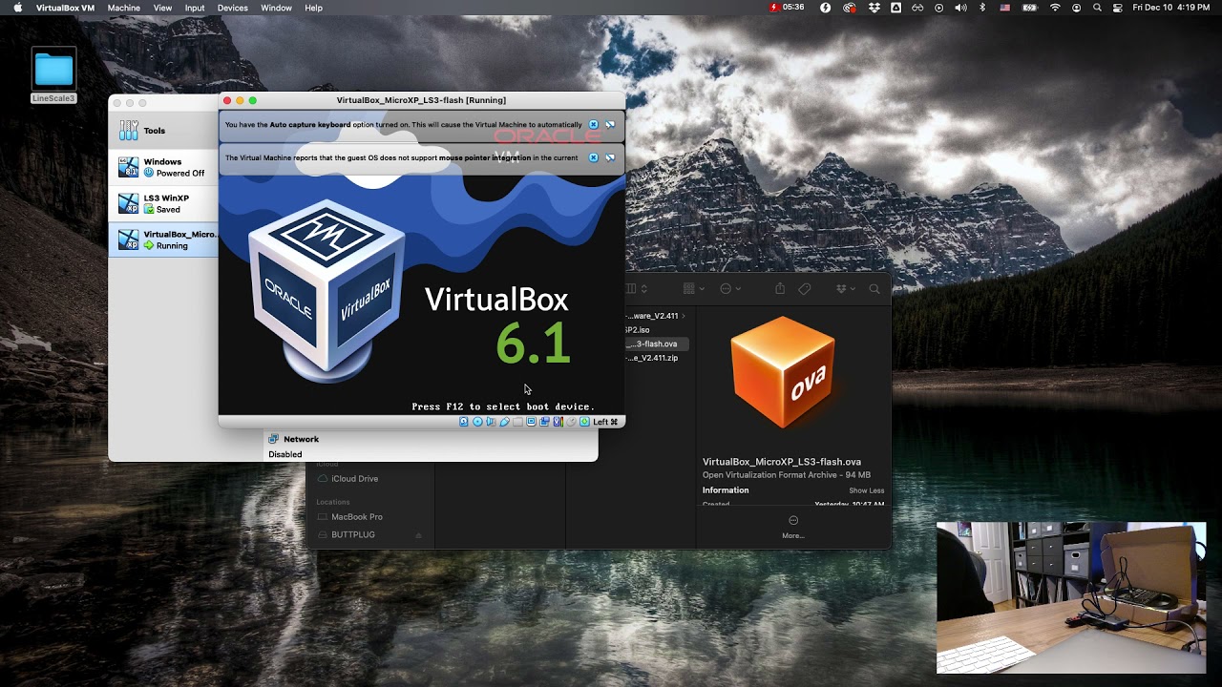Open Finder action ellipsis dropdown
The height and width of the screenshot is (687, 1222).
pyautogui.click(x=730, y=288)
